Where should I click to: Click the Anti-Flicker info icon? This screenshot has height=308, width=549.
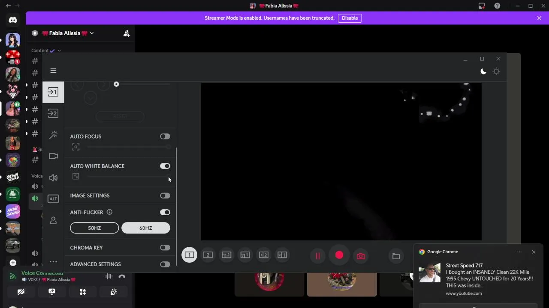[x=109, y=212]
